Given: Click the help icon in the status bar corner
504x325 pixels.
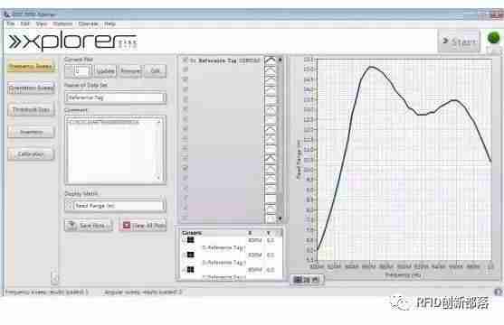Looking at the screenshot, I should tap(498, 292).
